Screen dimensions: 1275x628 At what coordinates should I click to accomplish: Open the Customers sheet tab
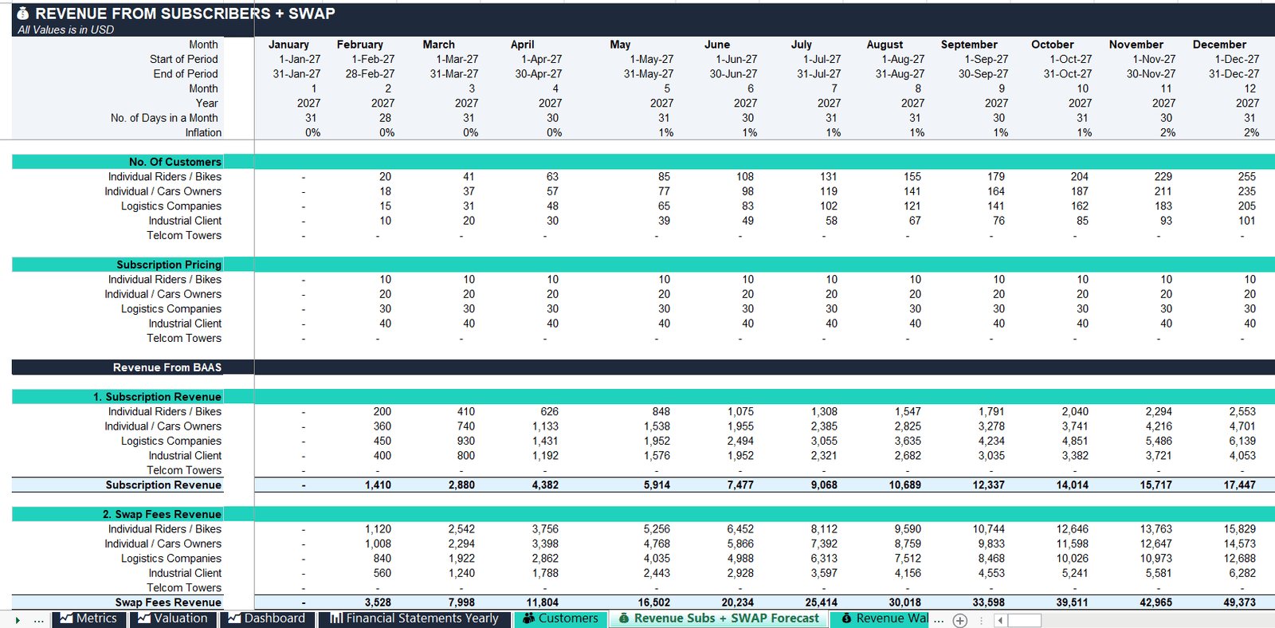click(x=560, y=618)
